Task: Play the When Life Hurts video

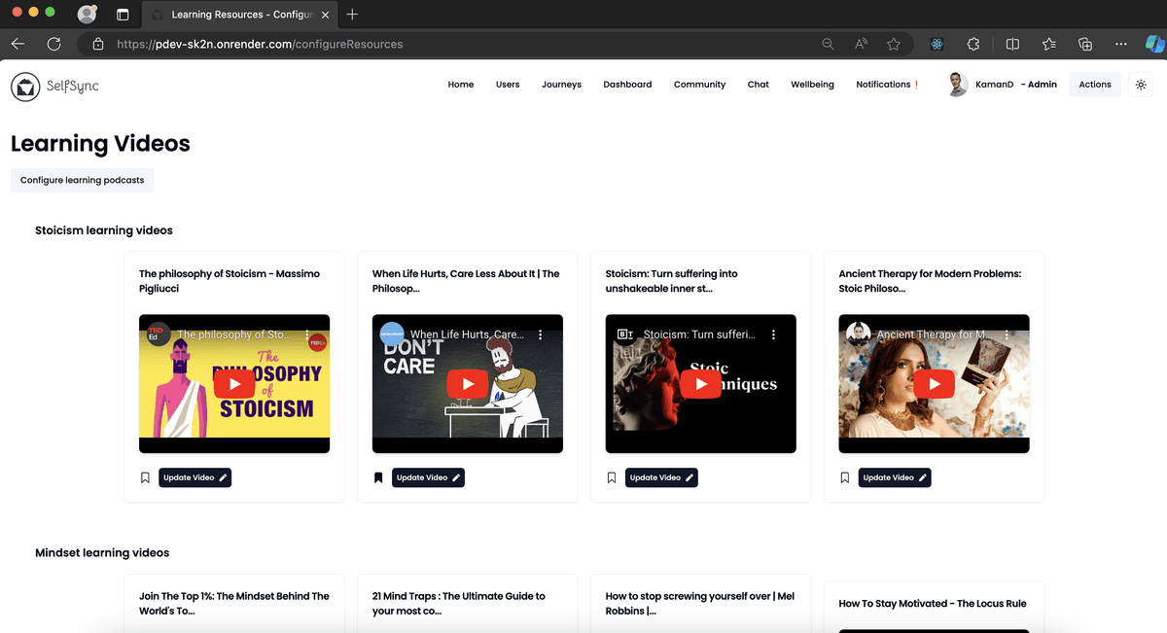Action: coord(468,383)
